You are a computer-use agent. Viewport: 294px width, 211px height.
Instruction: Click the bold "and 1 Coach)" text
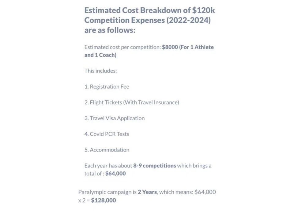pos(100,55)
